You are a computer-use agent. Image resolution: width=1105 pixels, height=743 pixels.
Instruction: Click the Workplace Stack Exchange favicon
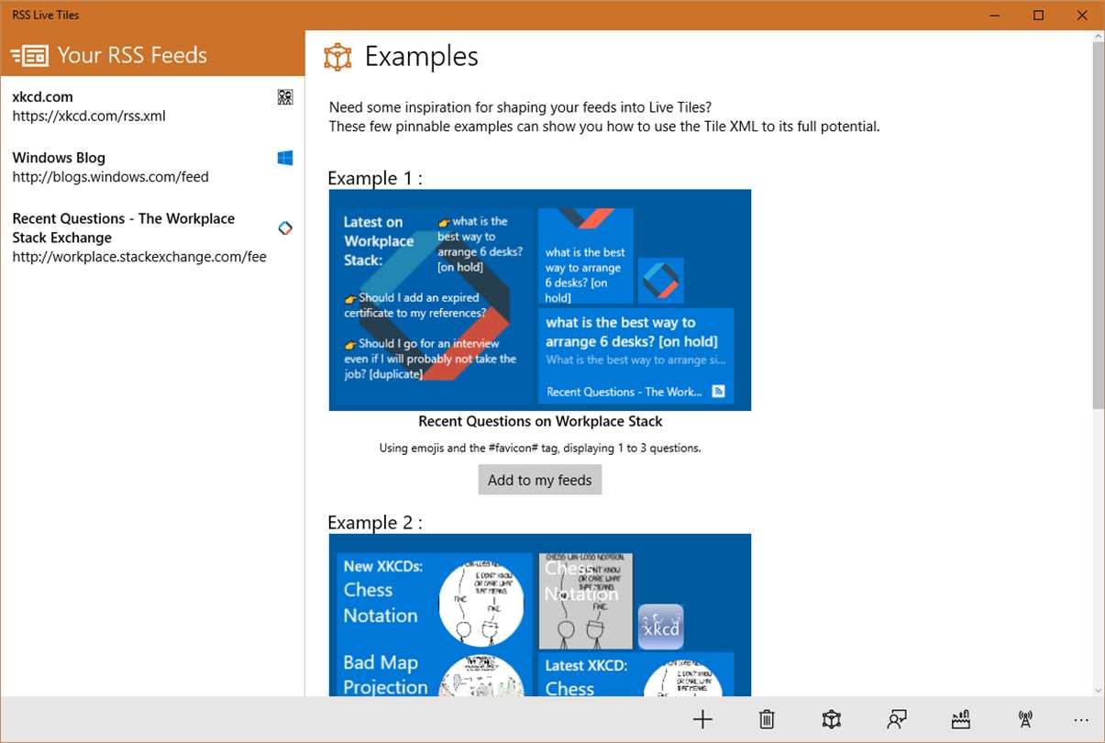[285, 228]
